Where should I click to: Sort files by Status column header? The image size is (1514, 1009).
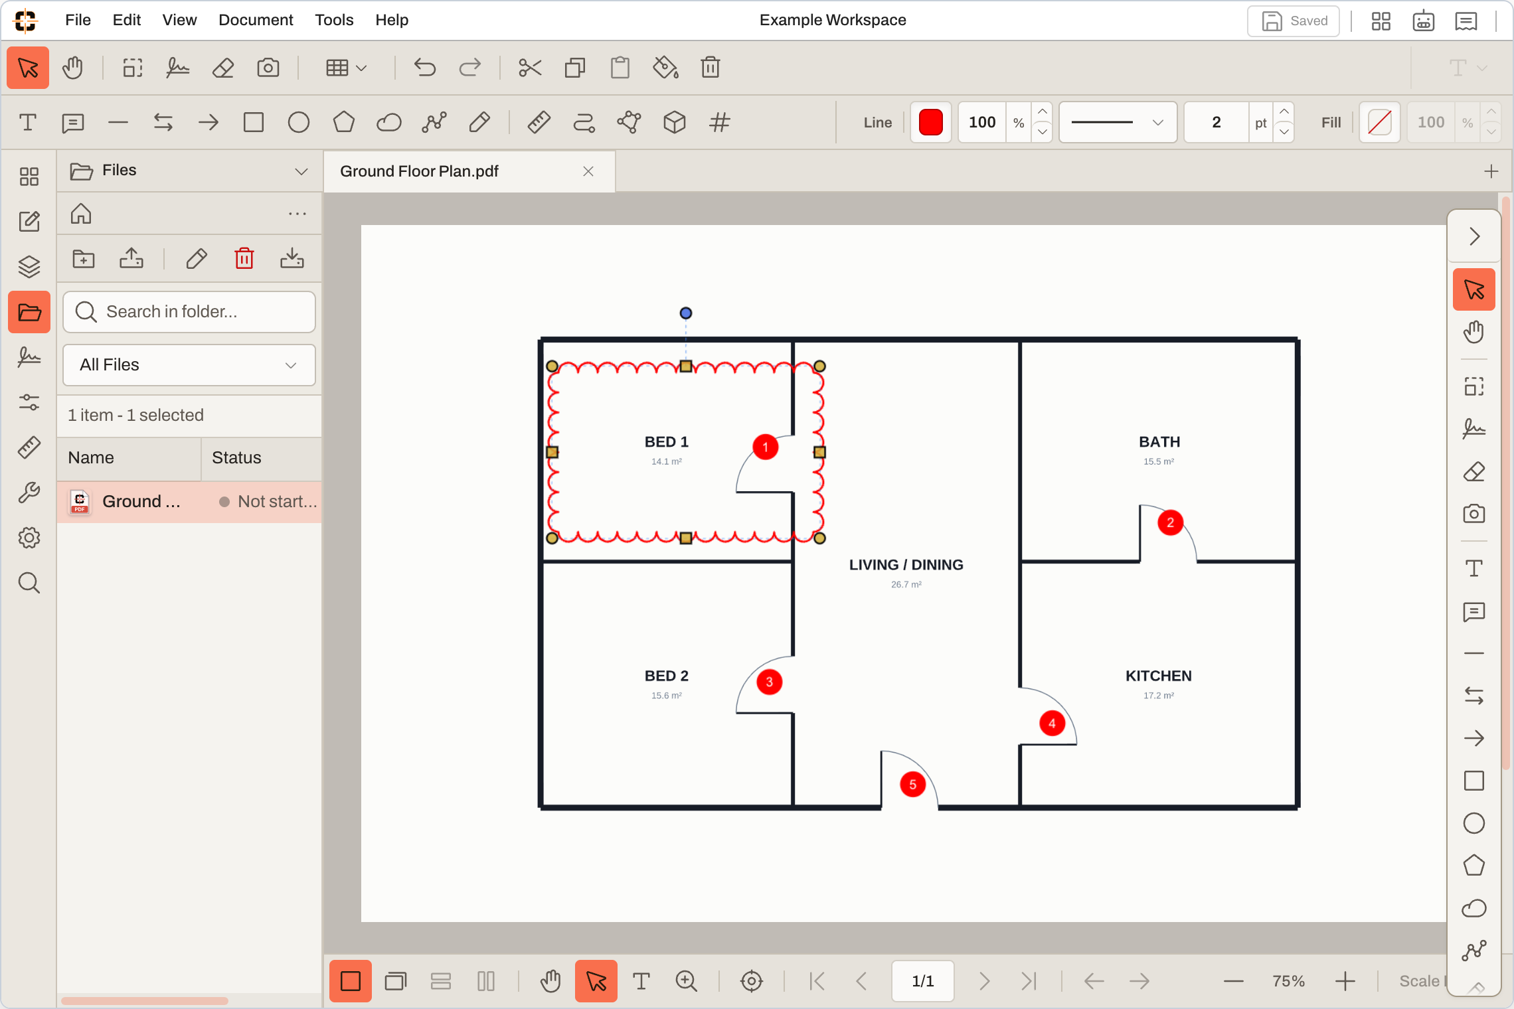pos(262,458)
